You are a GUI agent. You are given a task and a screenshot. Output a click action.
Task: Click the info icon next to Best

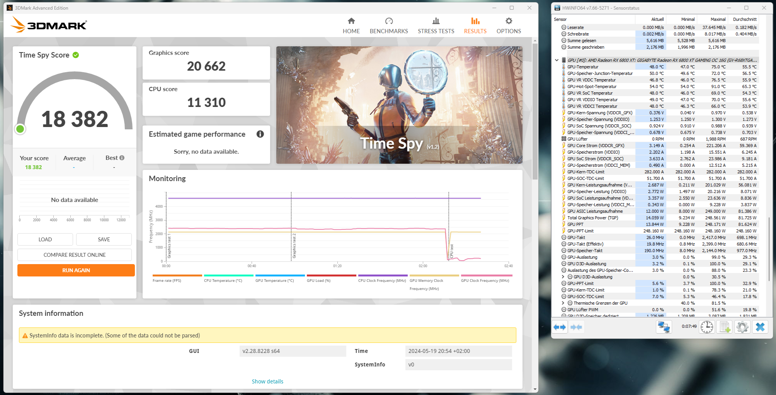122,158
